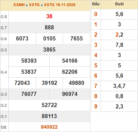Open the XSTG 16-11-2025 title link
The width and height of the screenshot is (138, 132).
(60, 5)
